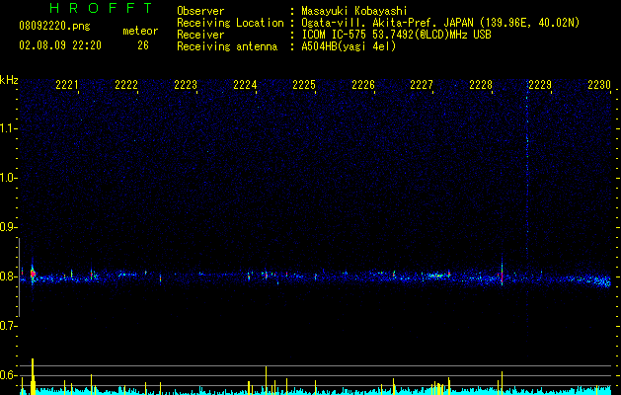Screen dimensions: 621x395
Task: Click the 2223 time marker
Action: click(x=186, y=85)
